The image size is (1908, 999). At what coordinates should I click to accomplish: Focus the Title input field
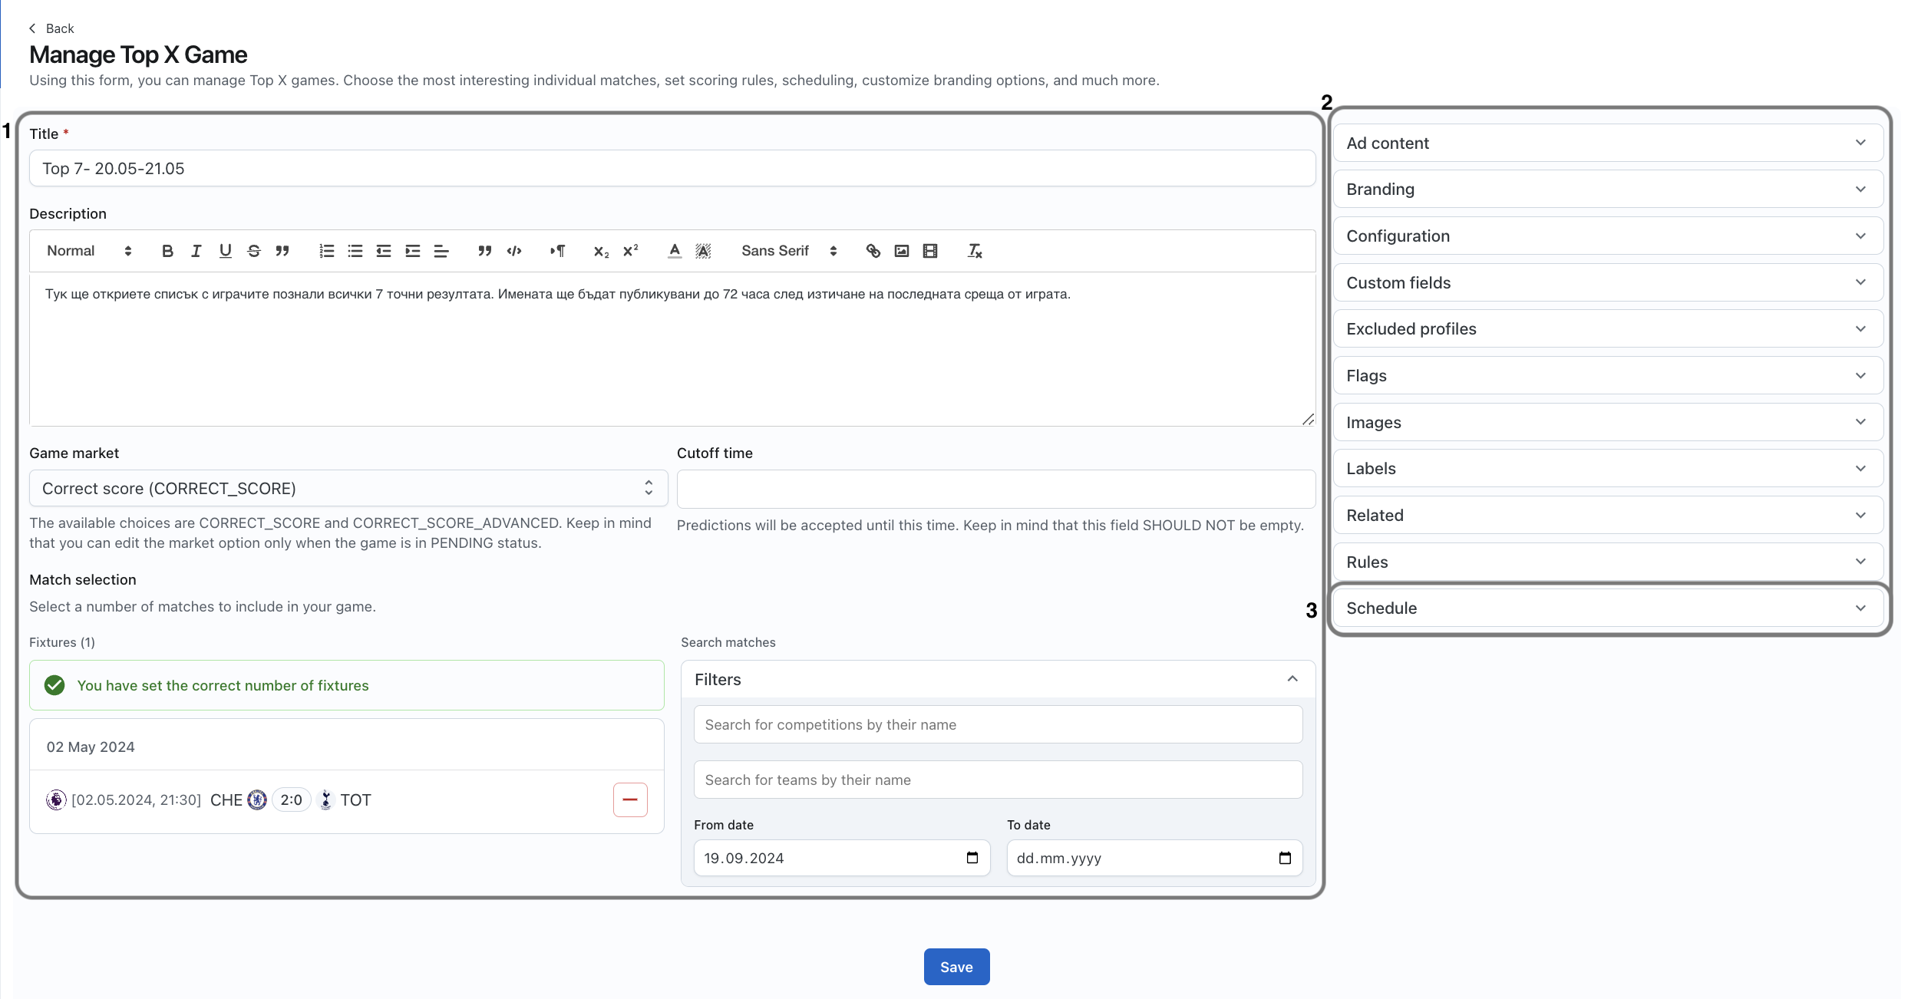coord(672,168)
